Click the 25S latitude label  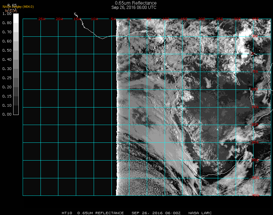click(255, 142)
